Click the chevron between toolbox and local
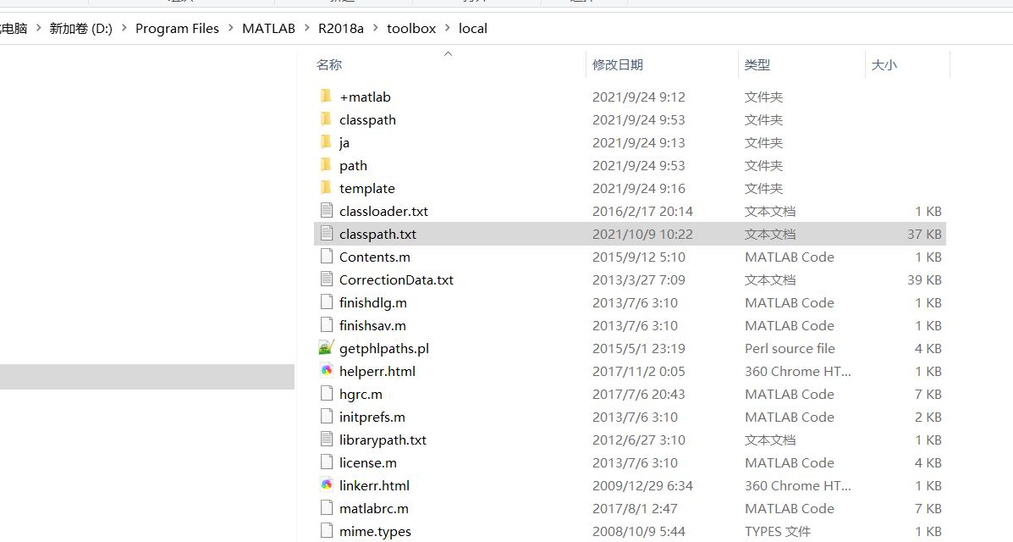Image resolution: width=1013 pixels, height=542 pixels. tap(446, 28)
